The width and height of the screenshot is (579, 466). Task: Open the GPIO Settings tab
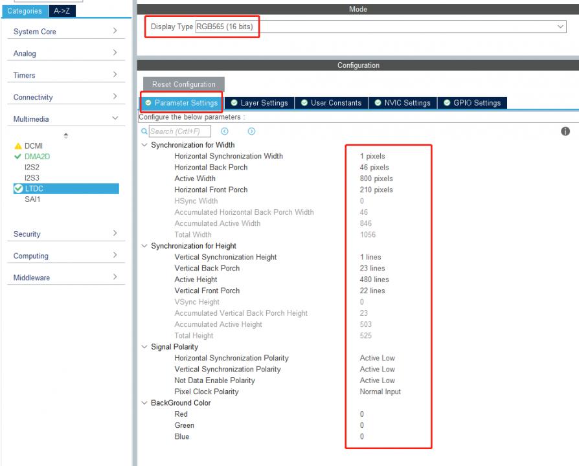472,103
